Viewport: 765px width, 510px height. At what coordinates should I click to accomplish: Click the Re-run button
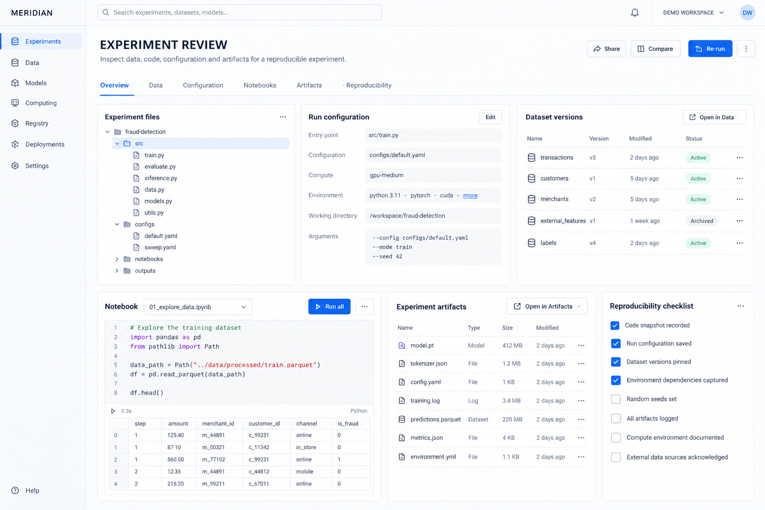click(x=710, y=49)
